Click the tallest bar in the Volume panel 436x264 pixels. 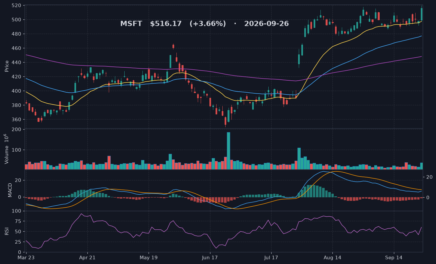click(229, 151)
